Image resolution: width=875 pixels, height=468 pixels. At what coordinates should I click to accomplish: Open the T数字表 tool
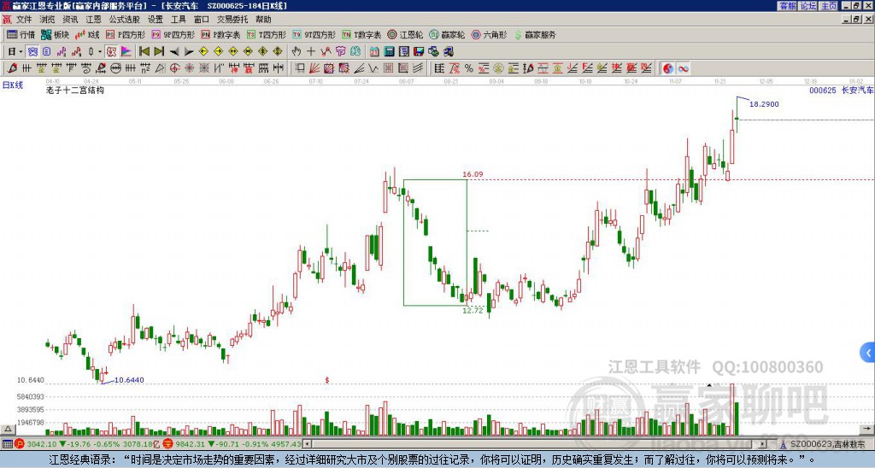point(361,34)
